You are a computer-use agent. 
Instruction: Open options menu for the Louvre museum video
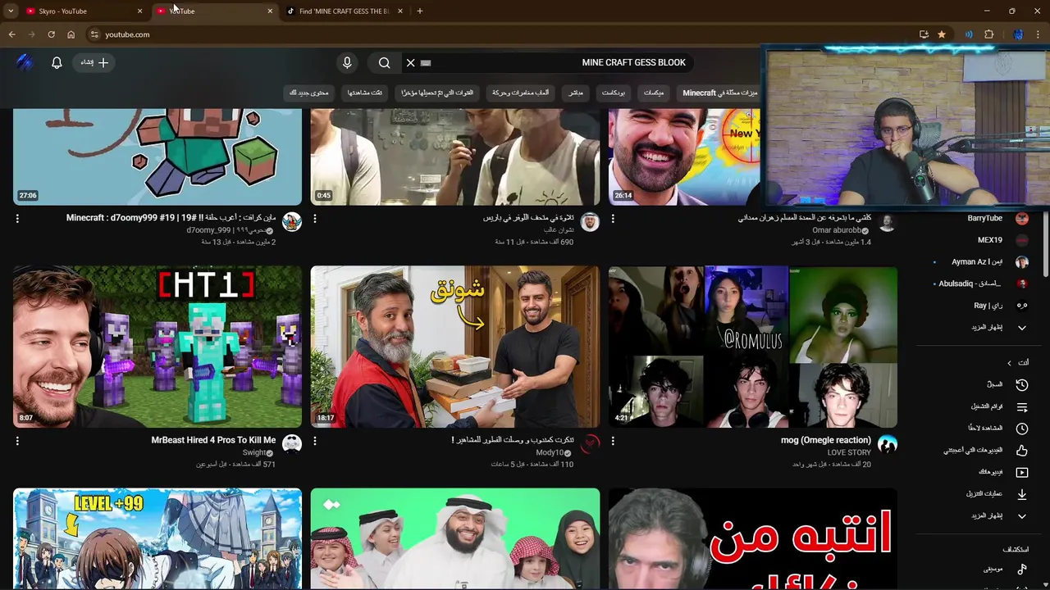pyautogui.click(x=315, y=219)
